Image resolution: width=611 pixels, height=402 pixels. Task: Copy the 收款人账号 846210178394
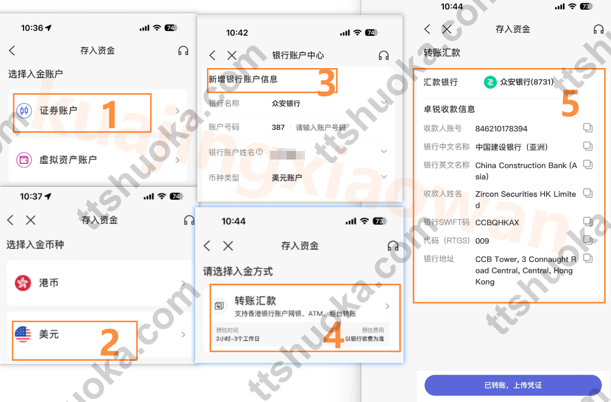587,127
